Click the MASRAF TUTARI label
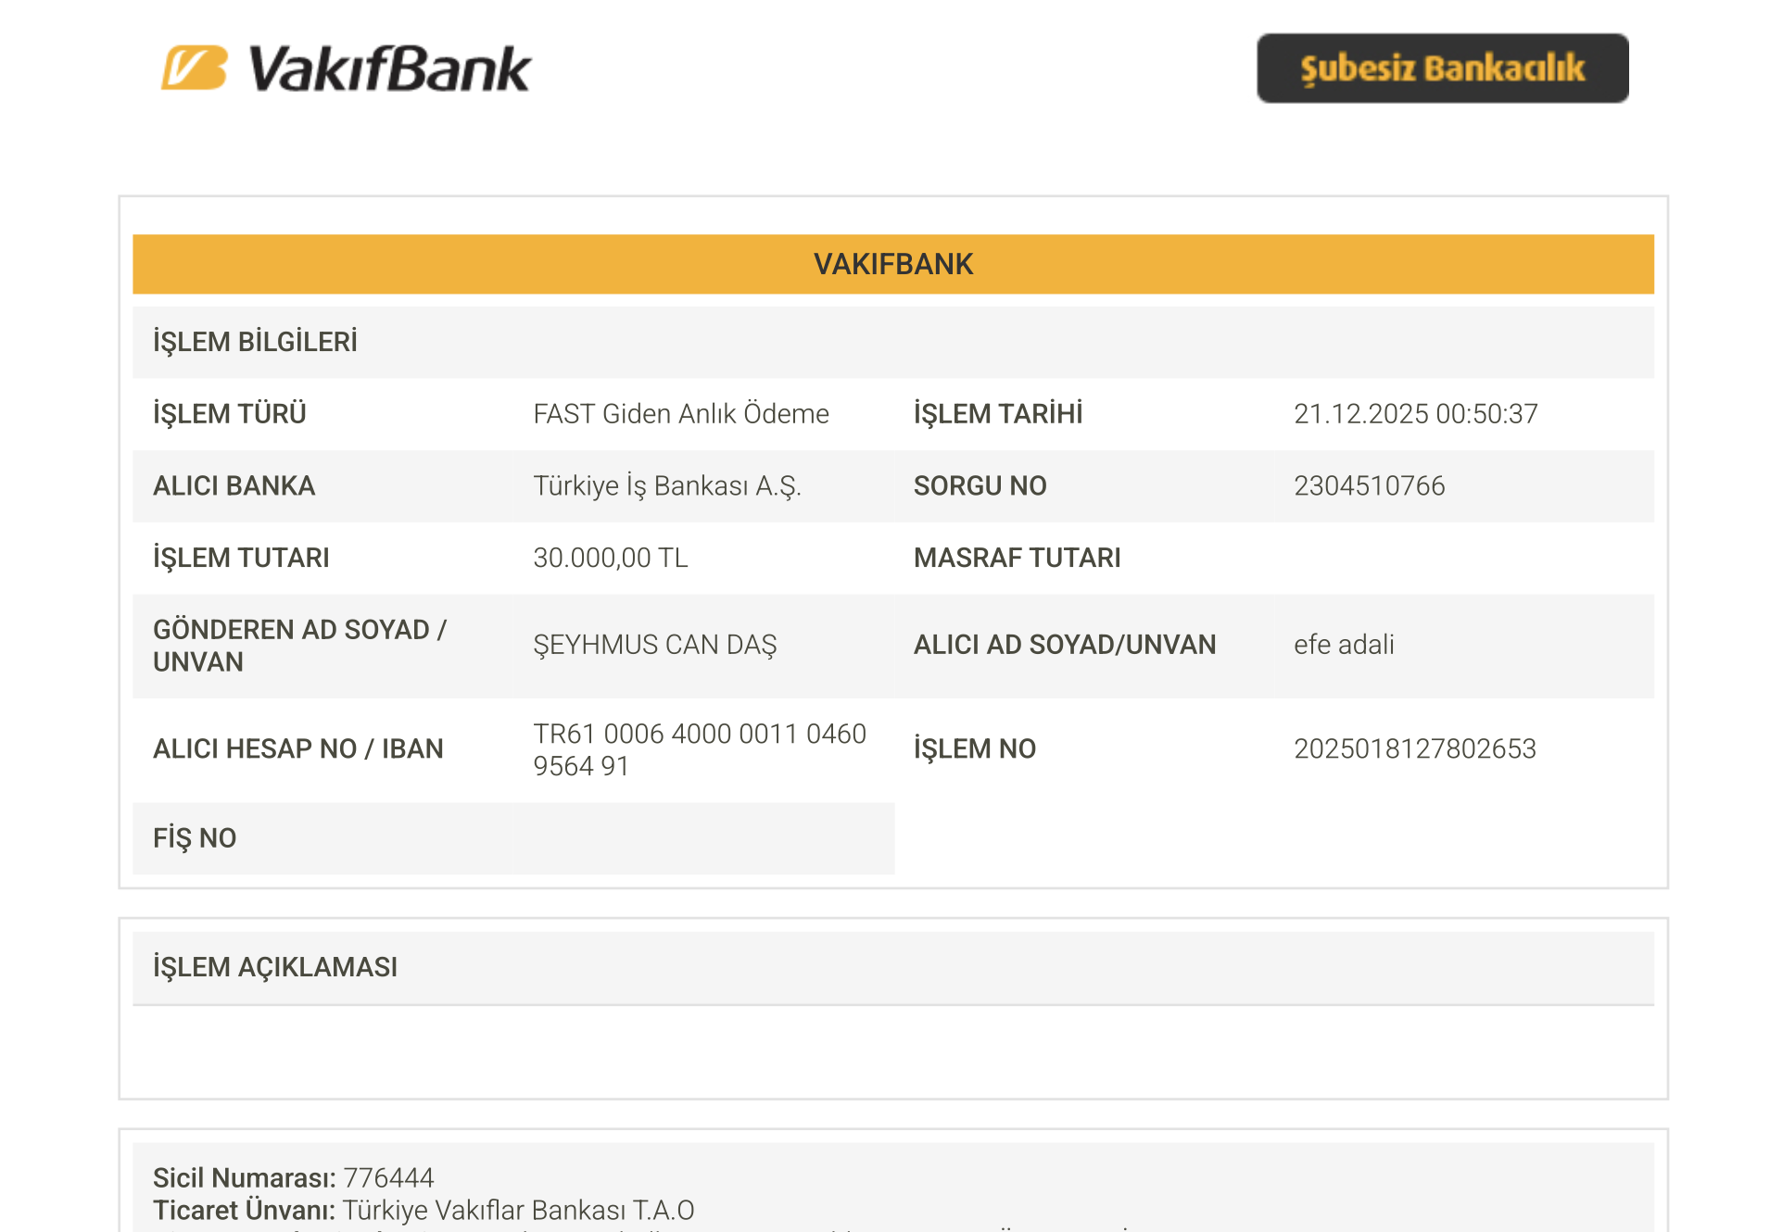The width and height of the screenshot is (1770, 1232). tap(1018, 559)
